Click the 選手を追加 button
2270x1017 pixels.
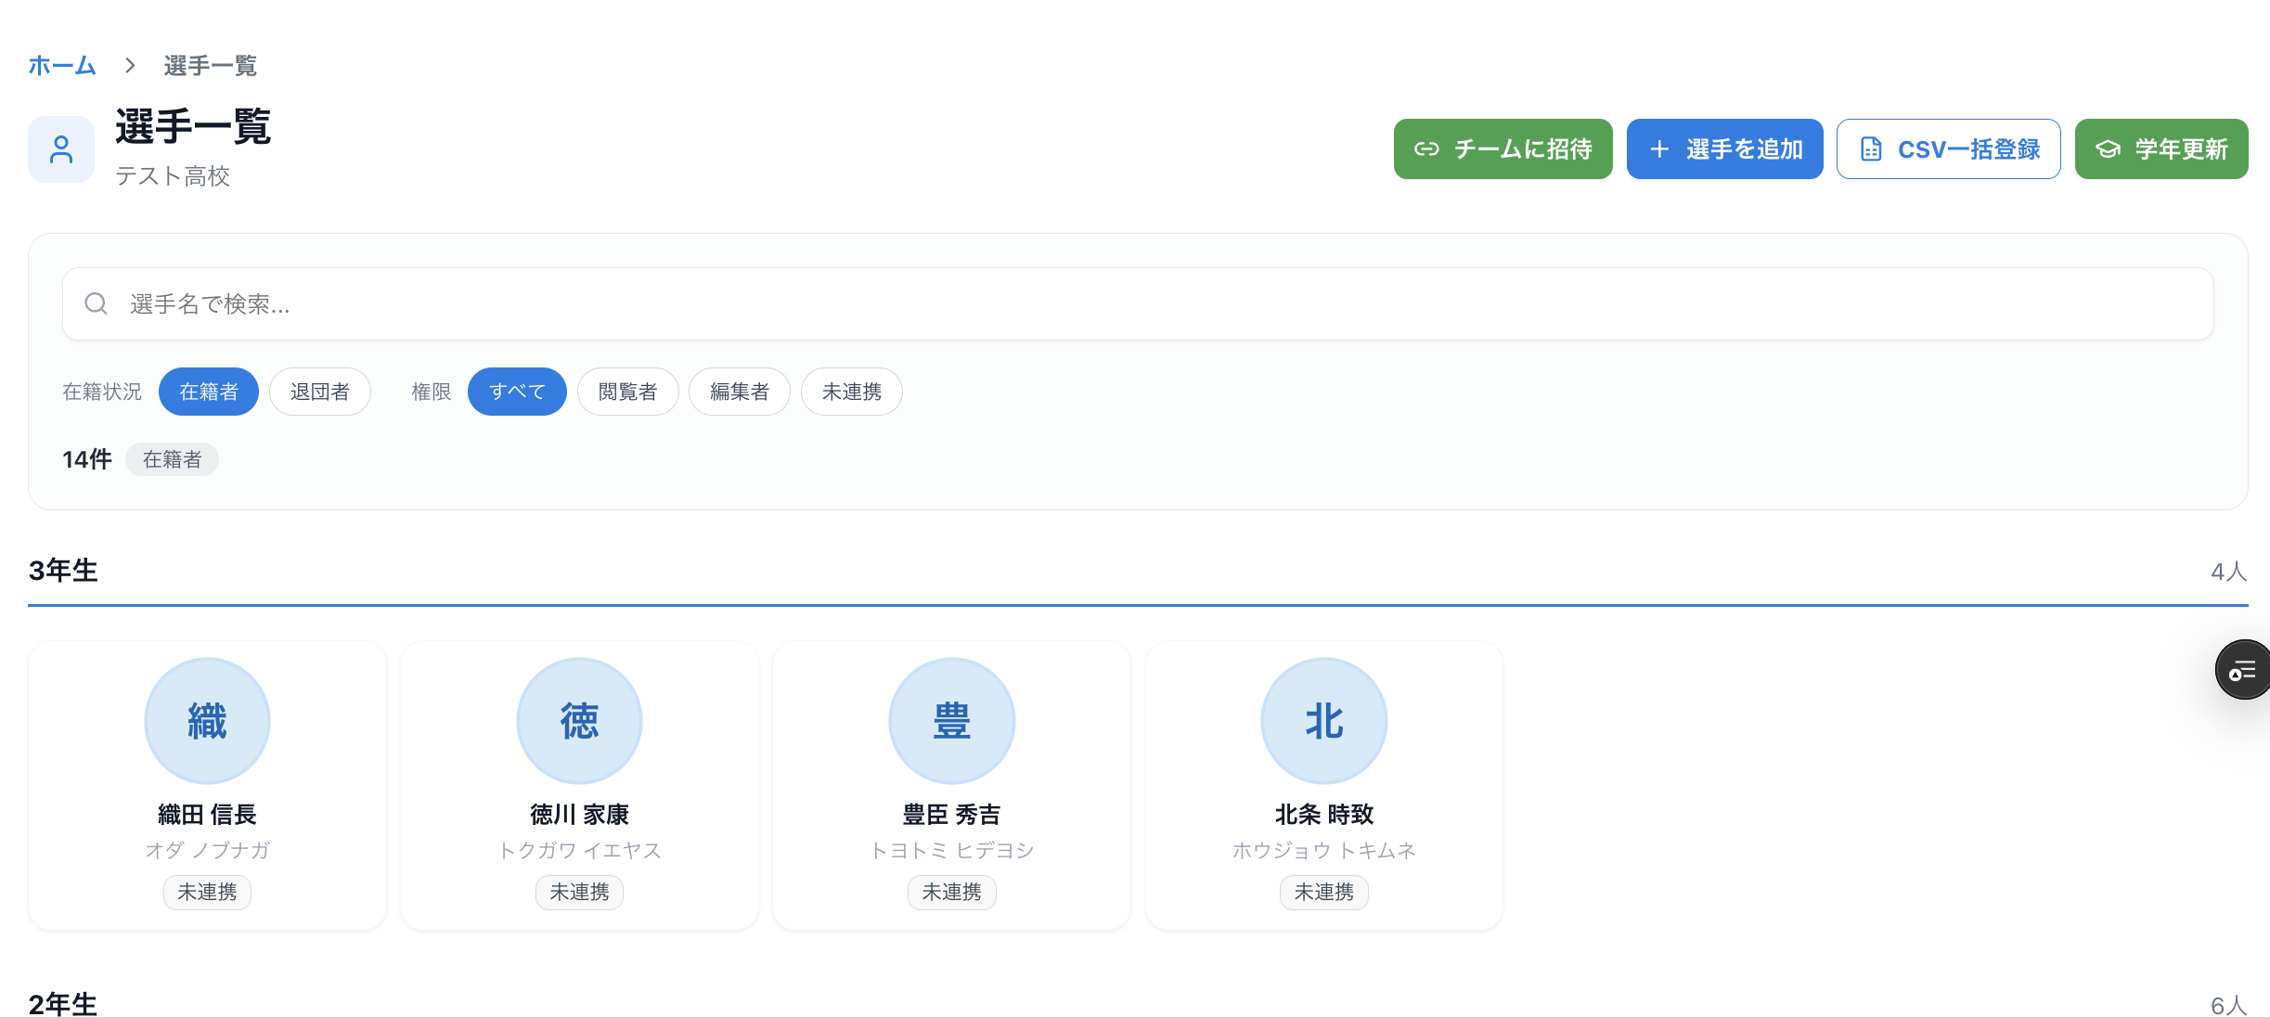point(1724,149)
